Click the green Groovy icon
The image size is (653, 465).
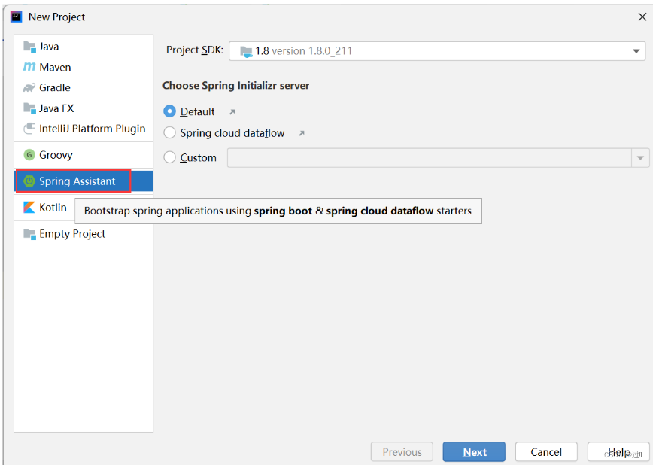[29, 155]
